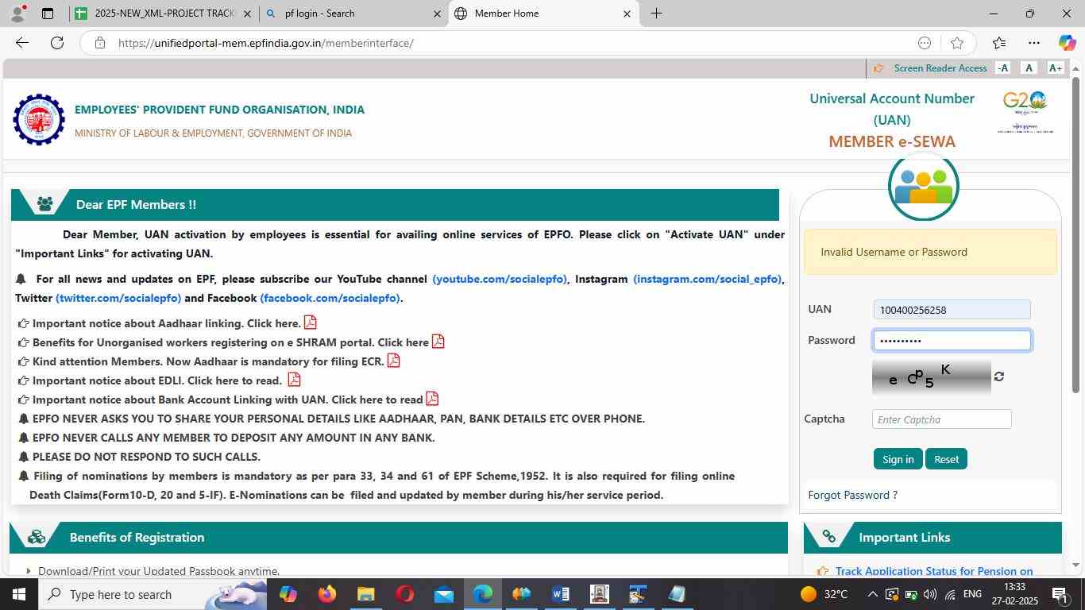
Task: Click the ENG language indicator in tray
Action: point(972,594)
